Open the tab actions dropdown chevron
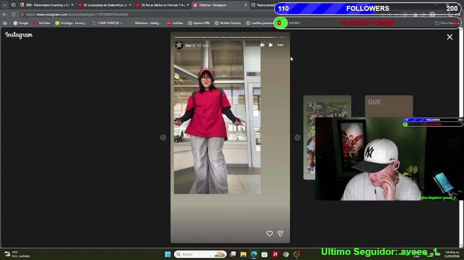 tap(5, 5)
